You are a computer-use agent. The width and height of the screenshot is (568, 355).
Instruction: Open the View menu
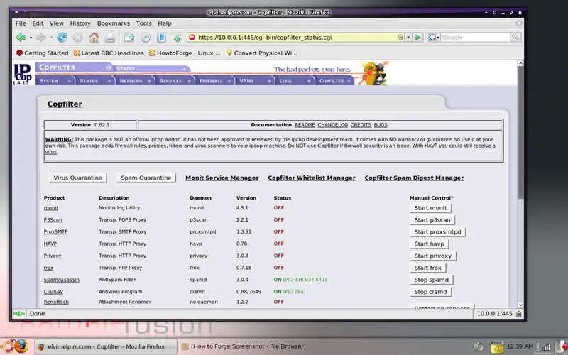[x=57, y=23]
